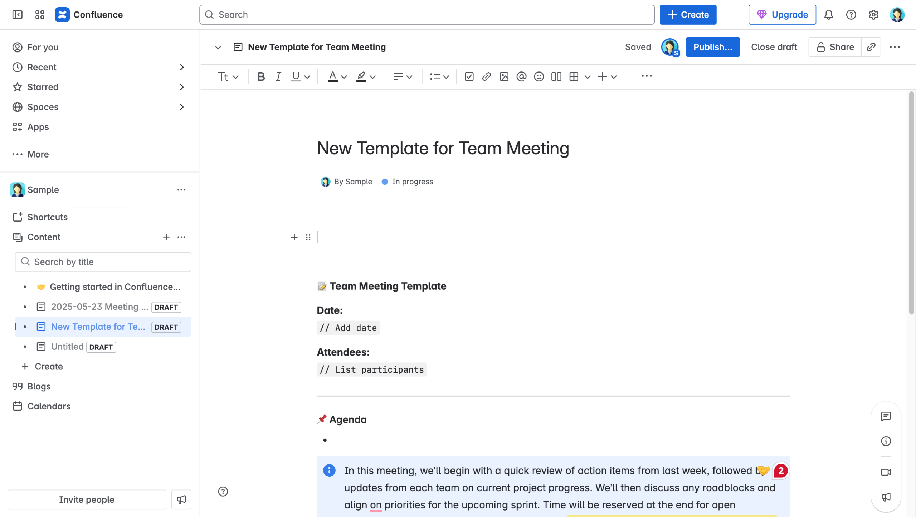916x517 pixels.
Task: Toggle italic formatting
Action: tap(278, 76)
